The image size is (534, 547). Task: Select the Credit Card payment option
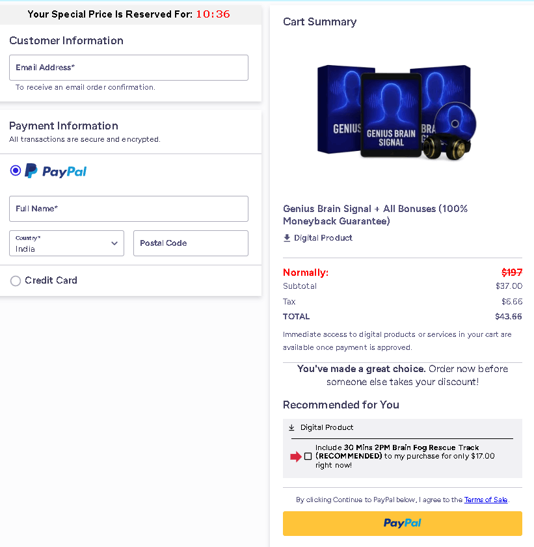point(15,280)
